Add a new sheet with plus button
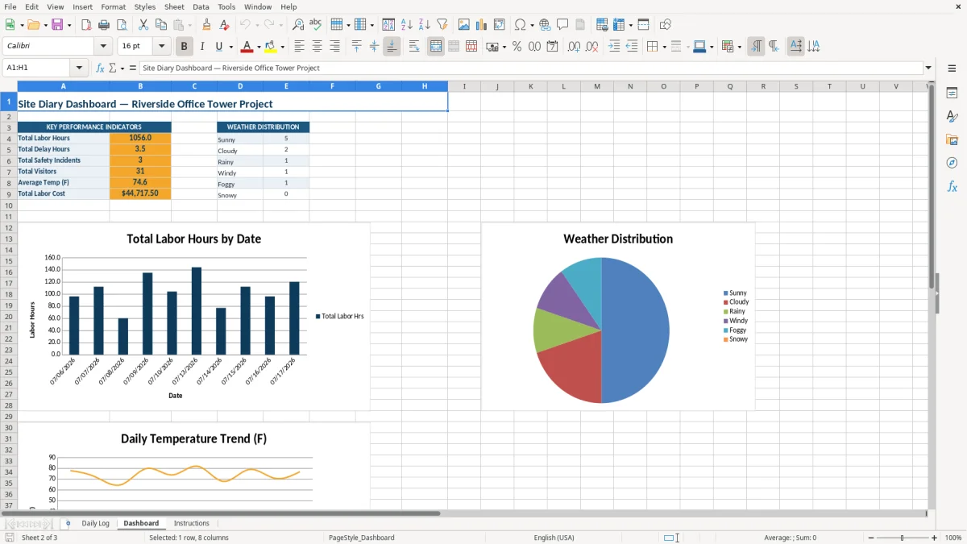 pyautogui.click(x=68, y=523)
